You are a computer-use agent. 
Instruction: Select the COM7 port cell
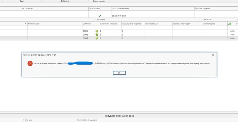pos(89,38)
